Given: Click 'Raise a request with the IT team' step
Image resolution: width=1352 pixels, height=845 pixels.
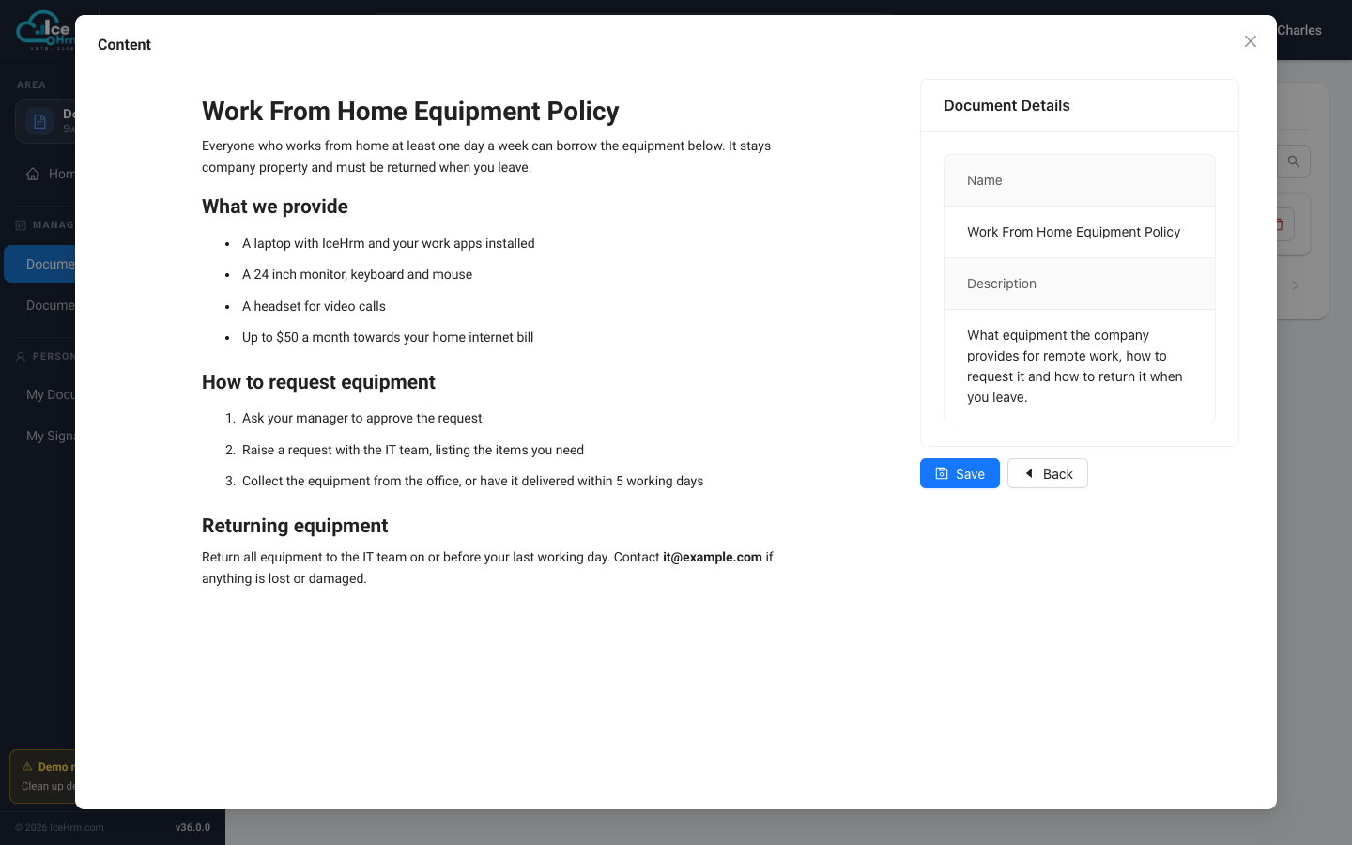Looking at the screenshot, I should pos(413,450).
